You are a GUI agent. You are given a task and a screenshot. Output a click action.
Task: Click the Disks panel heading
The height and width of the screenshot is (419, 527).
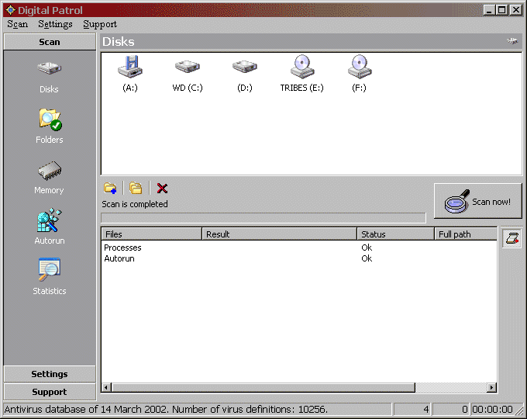click(119, 41)
